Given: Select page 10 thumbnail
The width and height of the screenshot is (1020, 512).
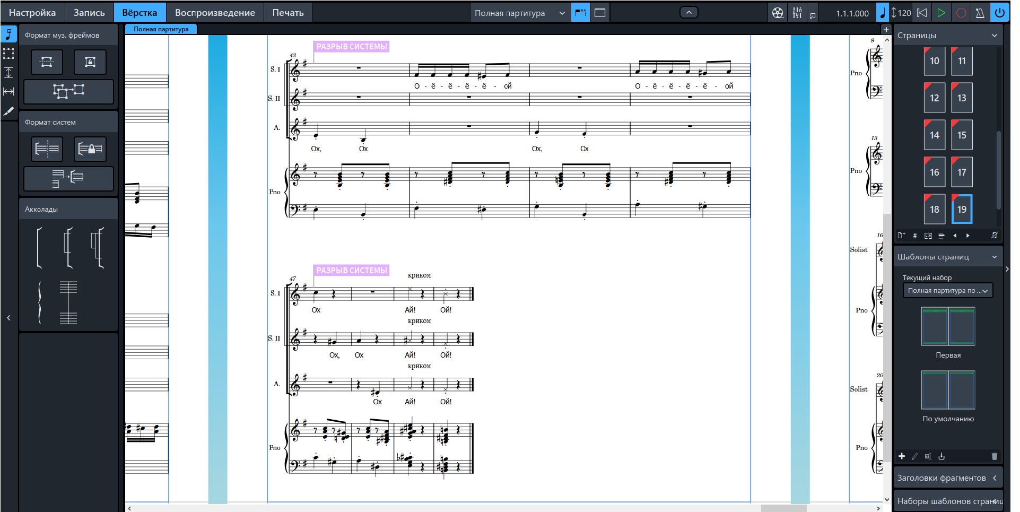Looking at the screenshot, I should click(x=935, y=61).
